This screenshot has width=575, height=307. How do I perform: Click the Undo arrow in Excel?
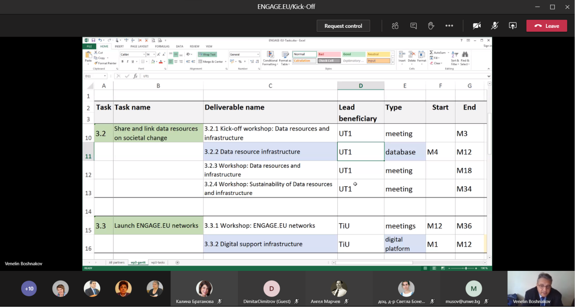100,40
